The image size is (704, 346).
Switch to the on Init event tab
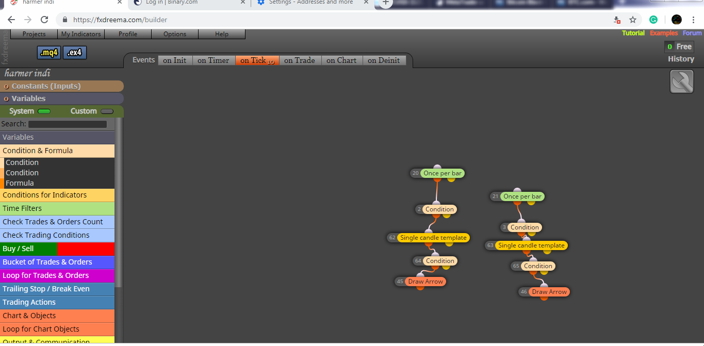pos(175,60)
